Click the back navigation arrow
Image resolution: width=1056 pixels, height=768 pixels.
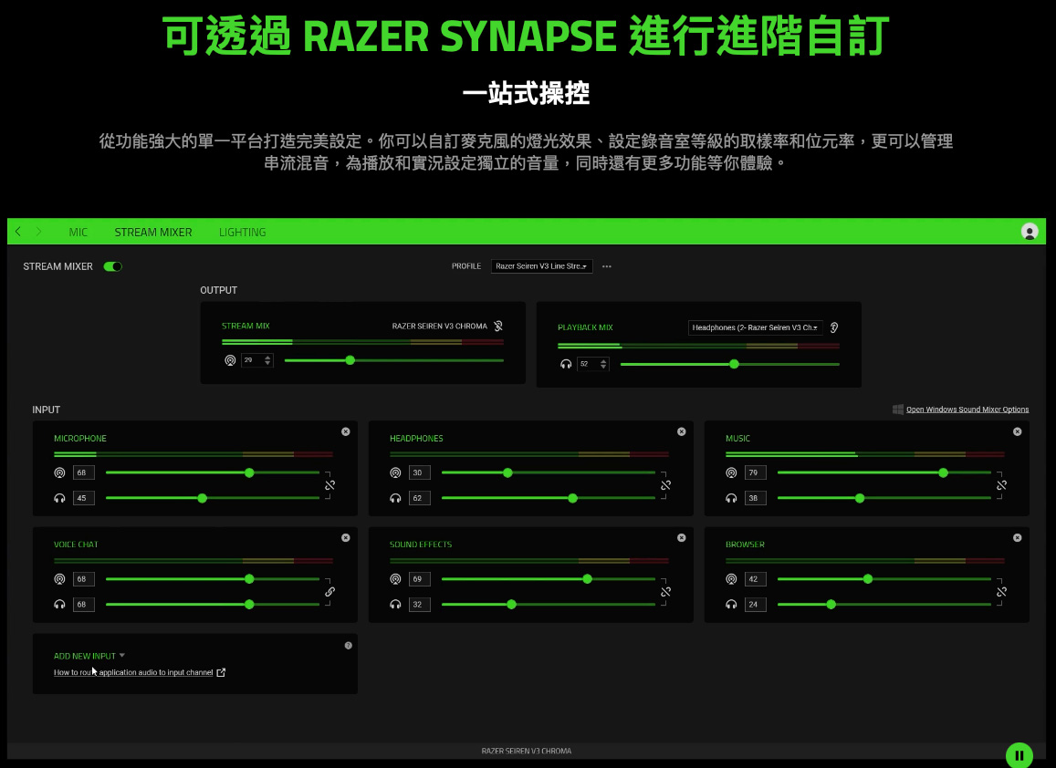pyautogui.click(x=18, y=232)
